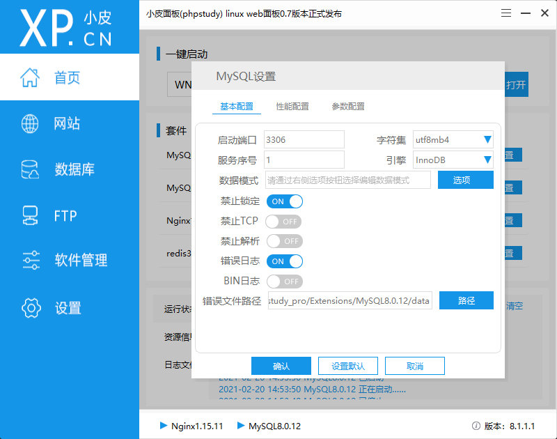The image size is (557, 439).
Task: Open 设置 in the sidebar
Action: coord(70,308)
